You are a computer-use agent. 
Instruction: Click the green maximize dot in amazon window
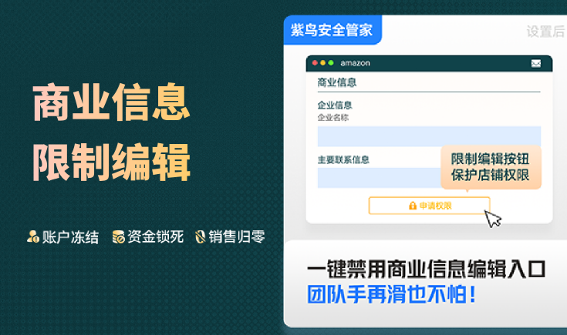point(330,63)
